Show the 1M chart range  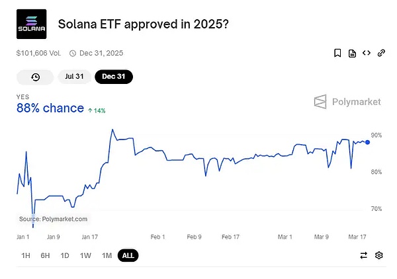click(x=107, y=255)
